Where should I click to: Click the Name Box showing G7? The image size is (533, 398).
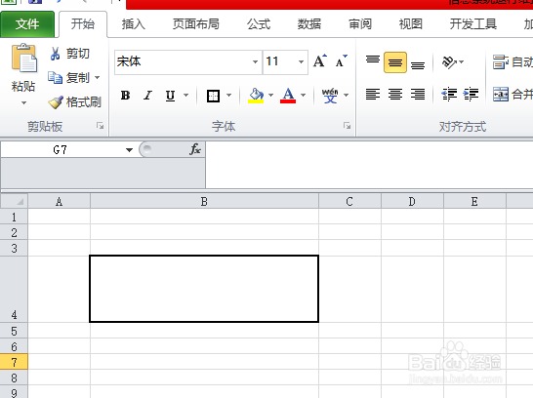point(61,150)
